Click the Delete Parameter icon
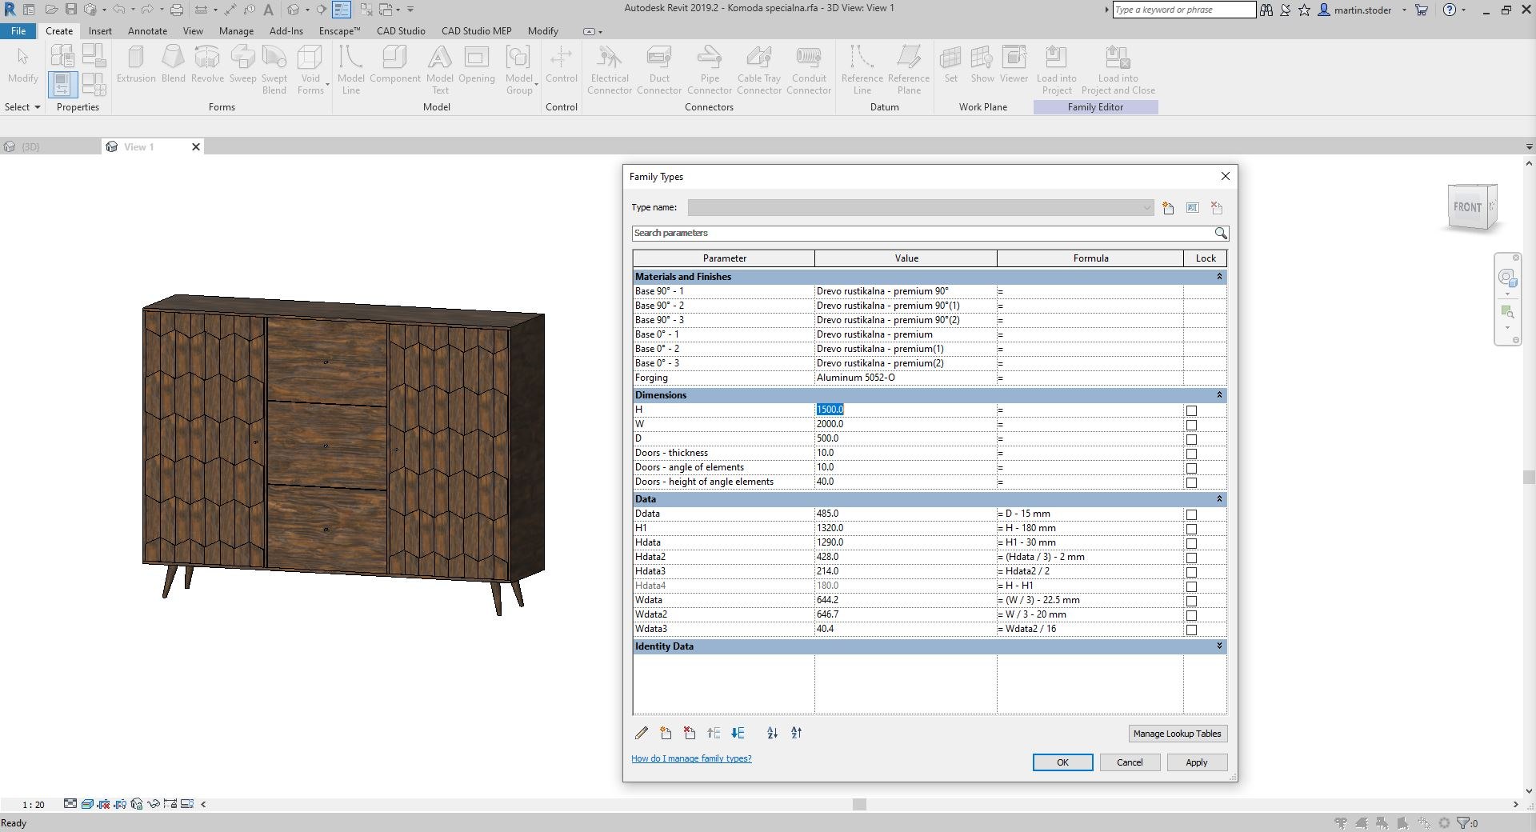 pyautogui.click(x=690, y=733)
